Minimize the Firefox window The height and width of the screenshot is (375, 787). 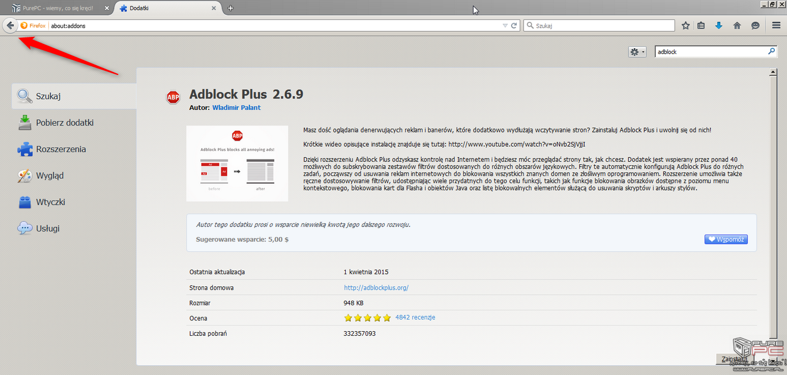(x=763, y=4)
